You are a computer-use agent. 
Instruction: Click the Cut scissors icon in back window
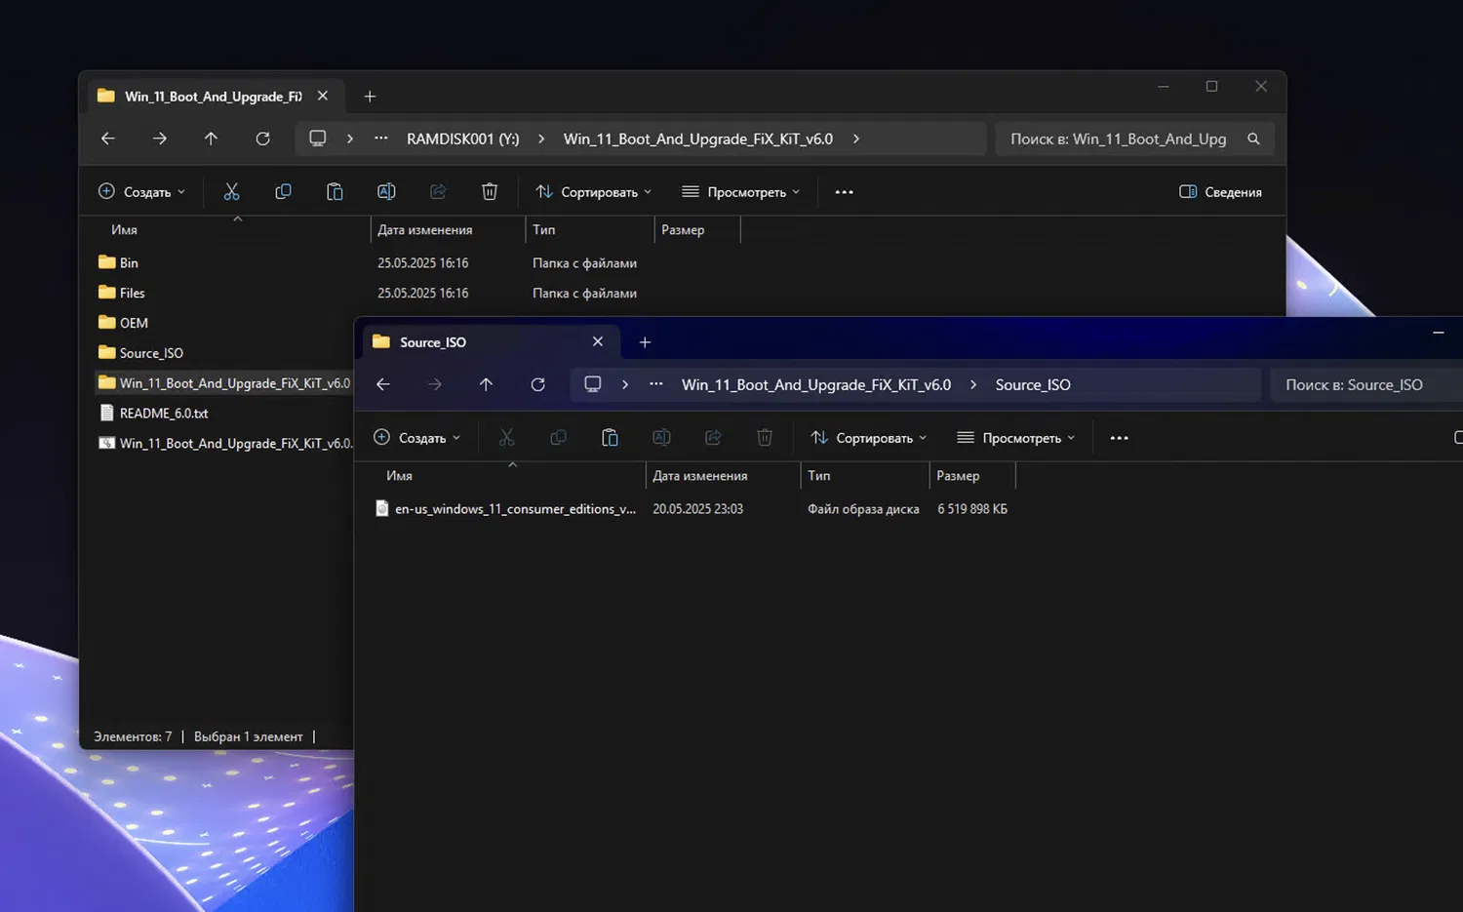231,192
